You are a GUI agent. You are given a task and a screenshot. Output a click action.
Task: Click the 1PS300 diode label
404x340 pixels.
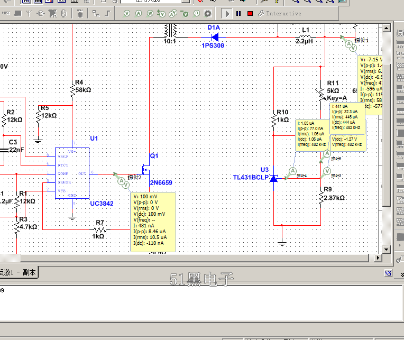(213, 45)
